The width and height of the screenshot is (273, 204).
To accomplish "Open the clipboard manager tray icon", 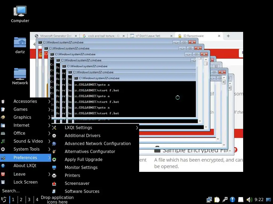I will click(x=217, y=200).
